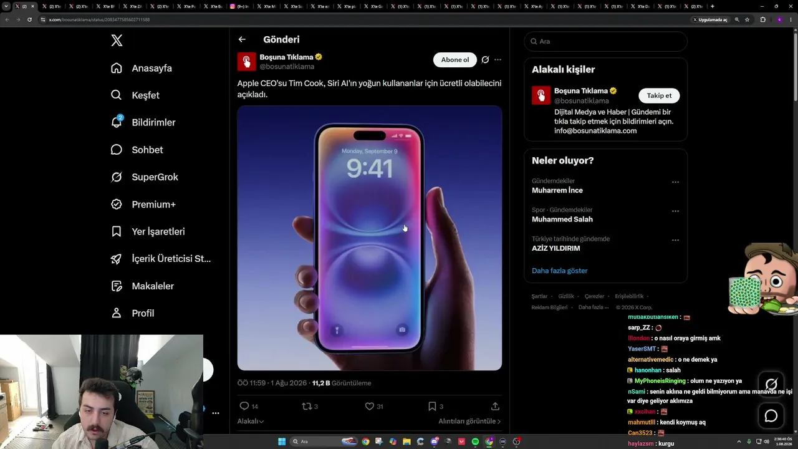Open more options for Muharrem İnce trend
798x449 pixels.
coord(675,182)
